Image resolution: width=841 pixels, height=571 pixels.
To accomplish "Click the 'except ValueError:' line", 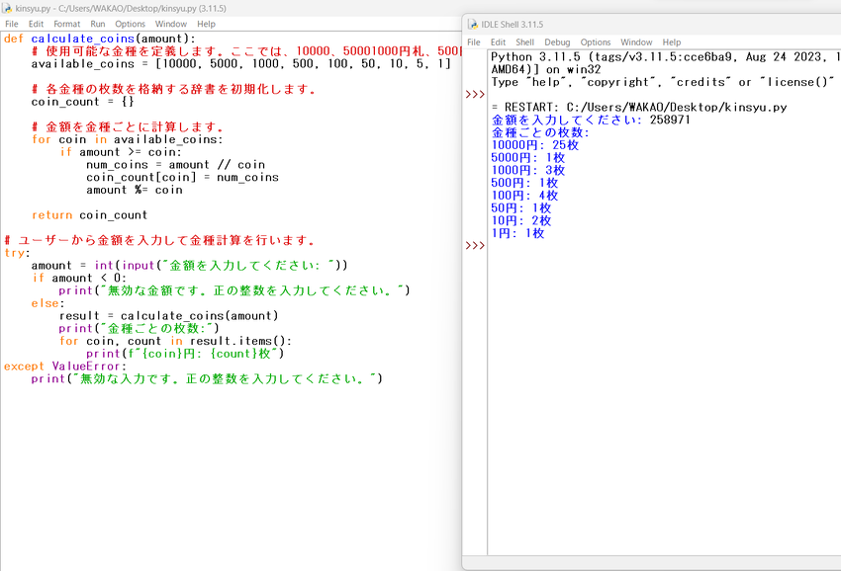I will coord(65,366).
